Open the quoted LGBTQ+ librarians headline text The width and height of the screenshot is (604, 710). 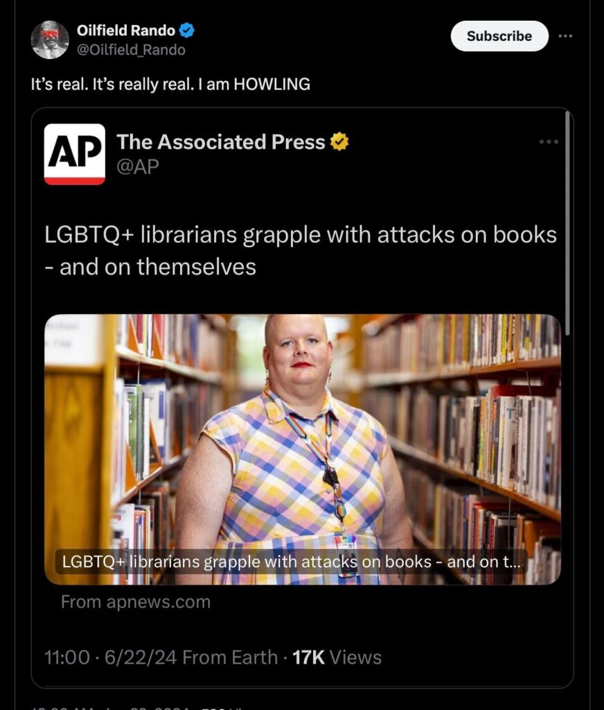click(x=301, y=250)
